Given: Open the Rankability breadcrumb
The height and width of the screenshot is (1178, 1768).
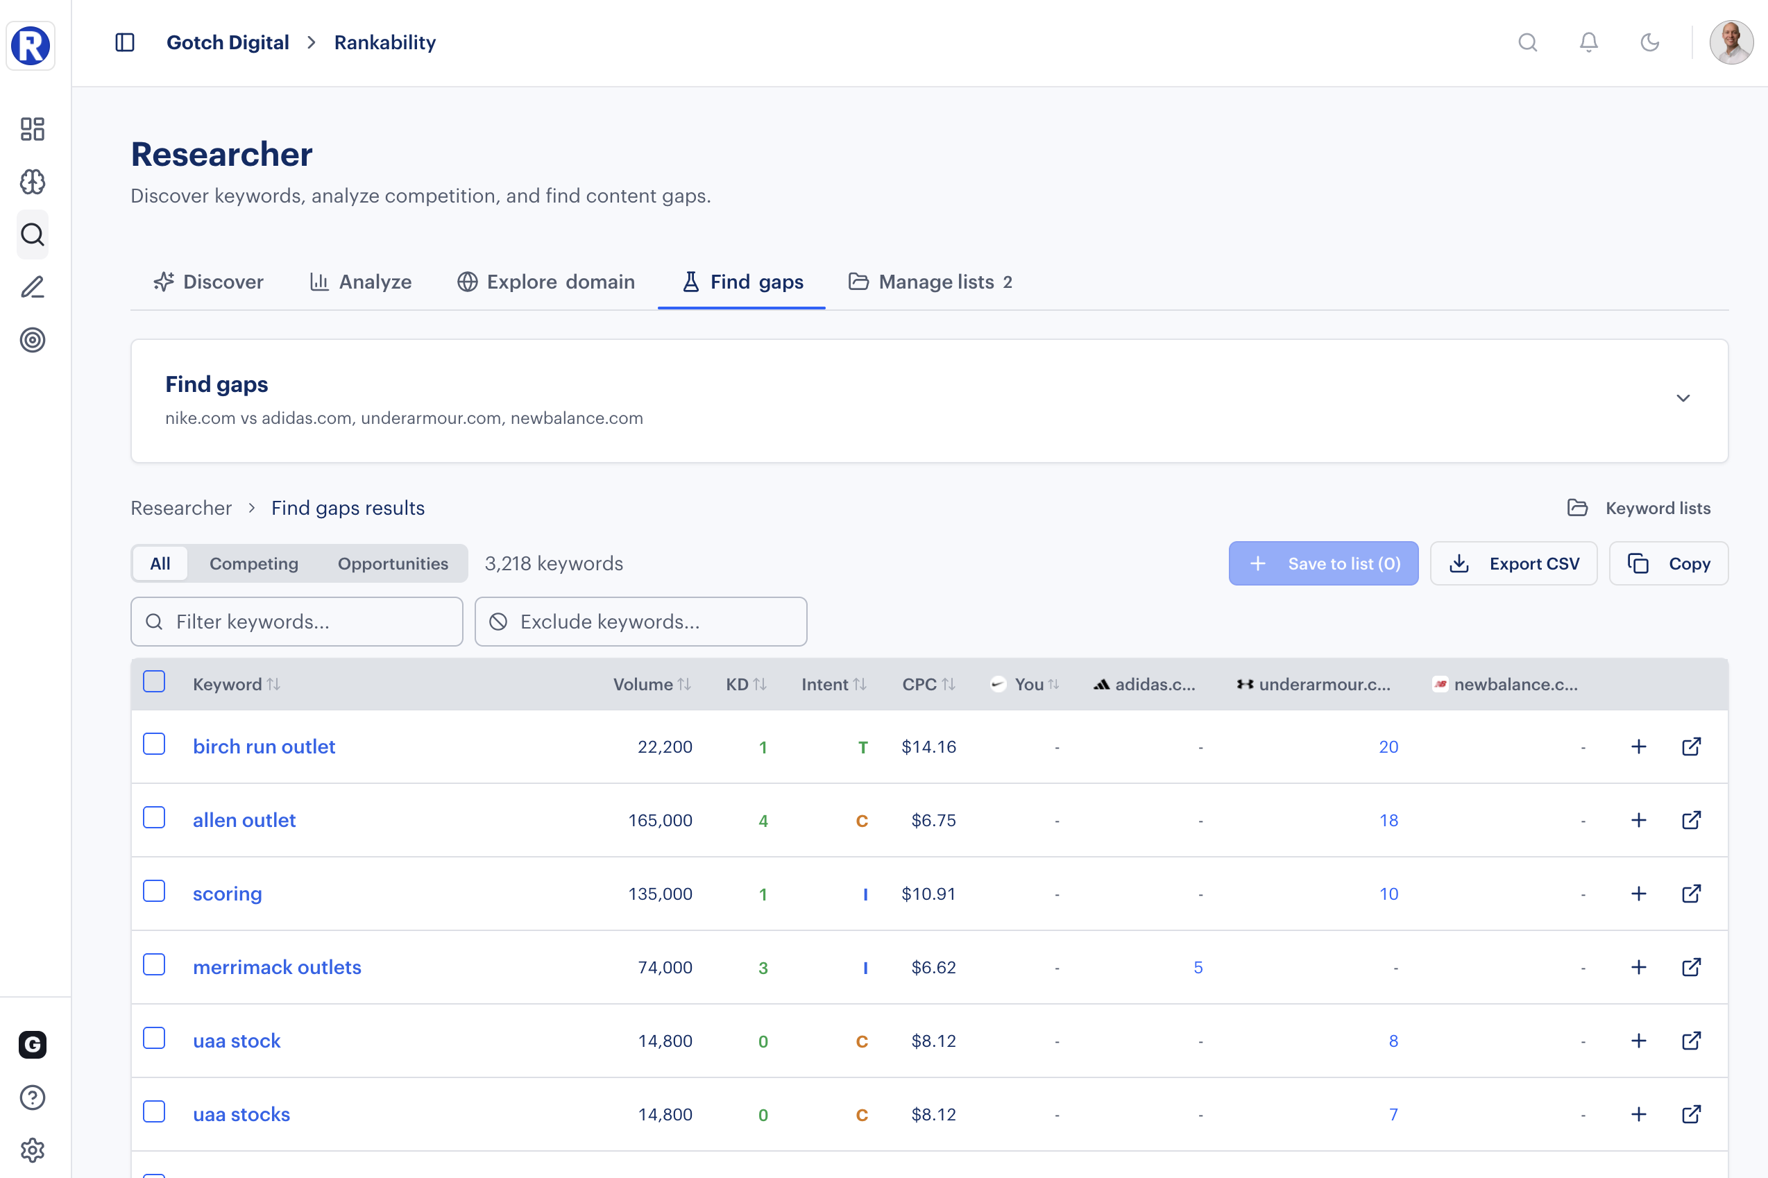Looking at the screenshot, I should [x=386, y=43].
